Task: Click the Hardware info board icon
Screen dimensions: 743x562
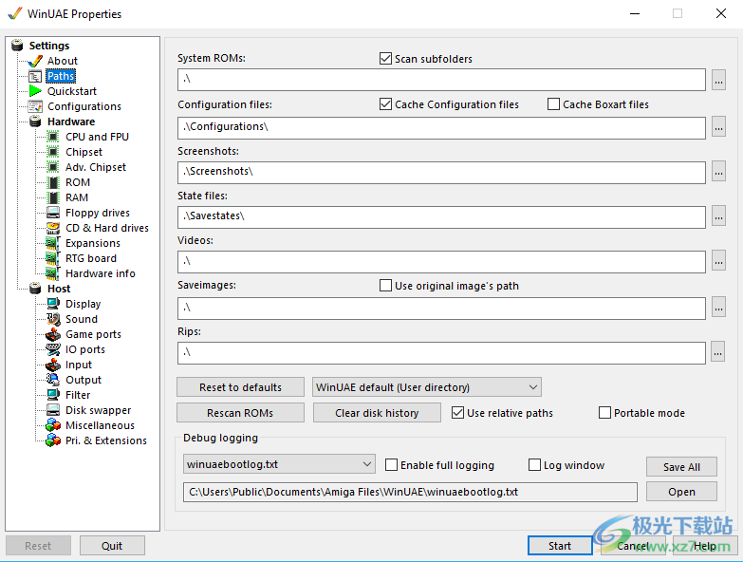Action: pos(52,274)
